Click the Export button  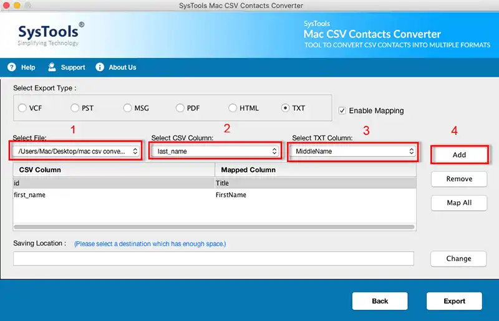[x=455, y=301]
